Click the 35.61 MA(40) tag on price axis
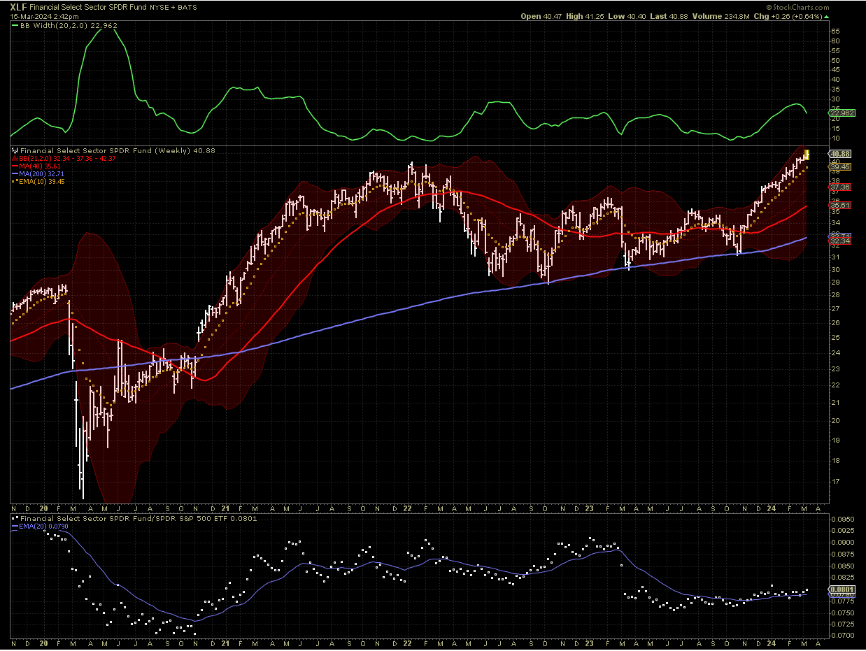The image size is (866, 651). pyautogui.click(x=840, y=205)
